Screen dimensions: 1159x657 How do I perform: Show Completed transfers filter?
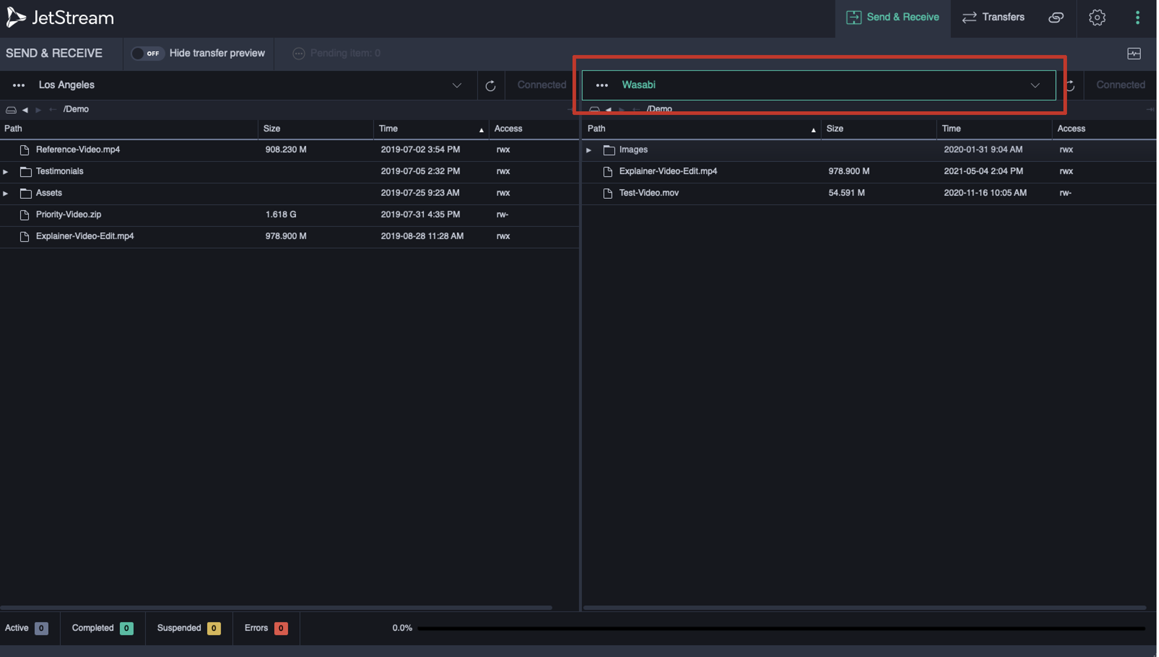click(103, 629)
